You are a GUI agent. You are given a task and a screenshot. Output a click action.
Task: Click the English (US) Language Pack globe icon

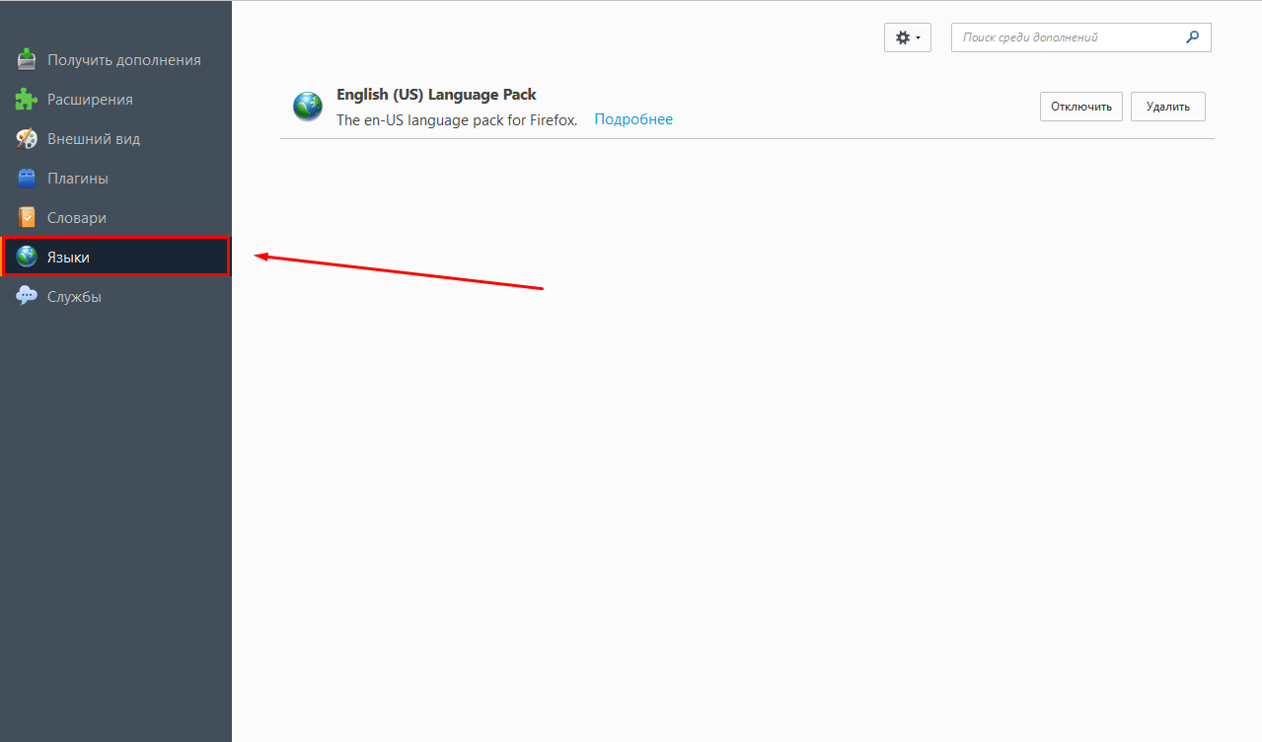tap(308, 107)
